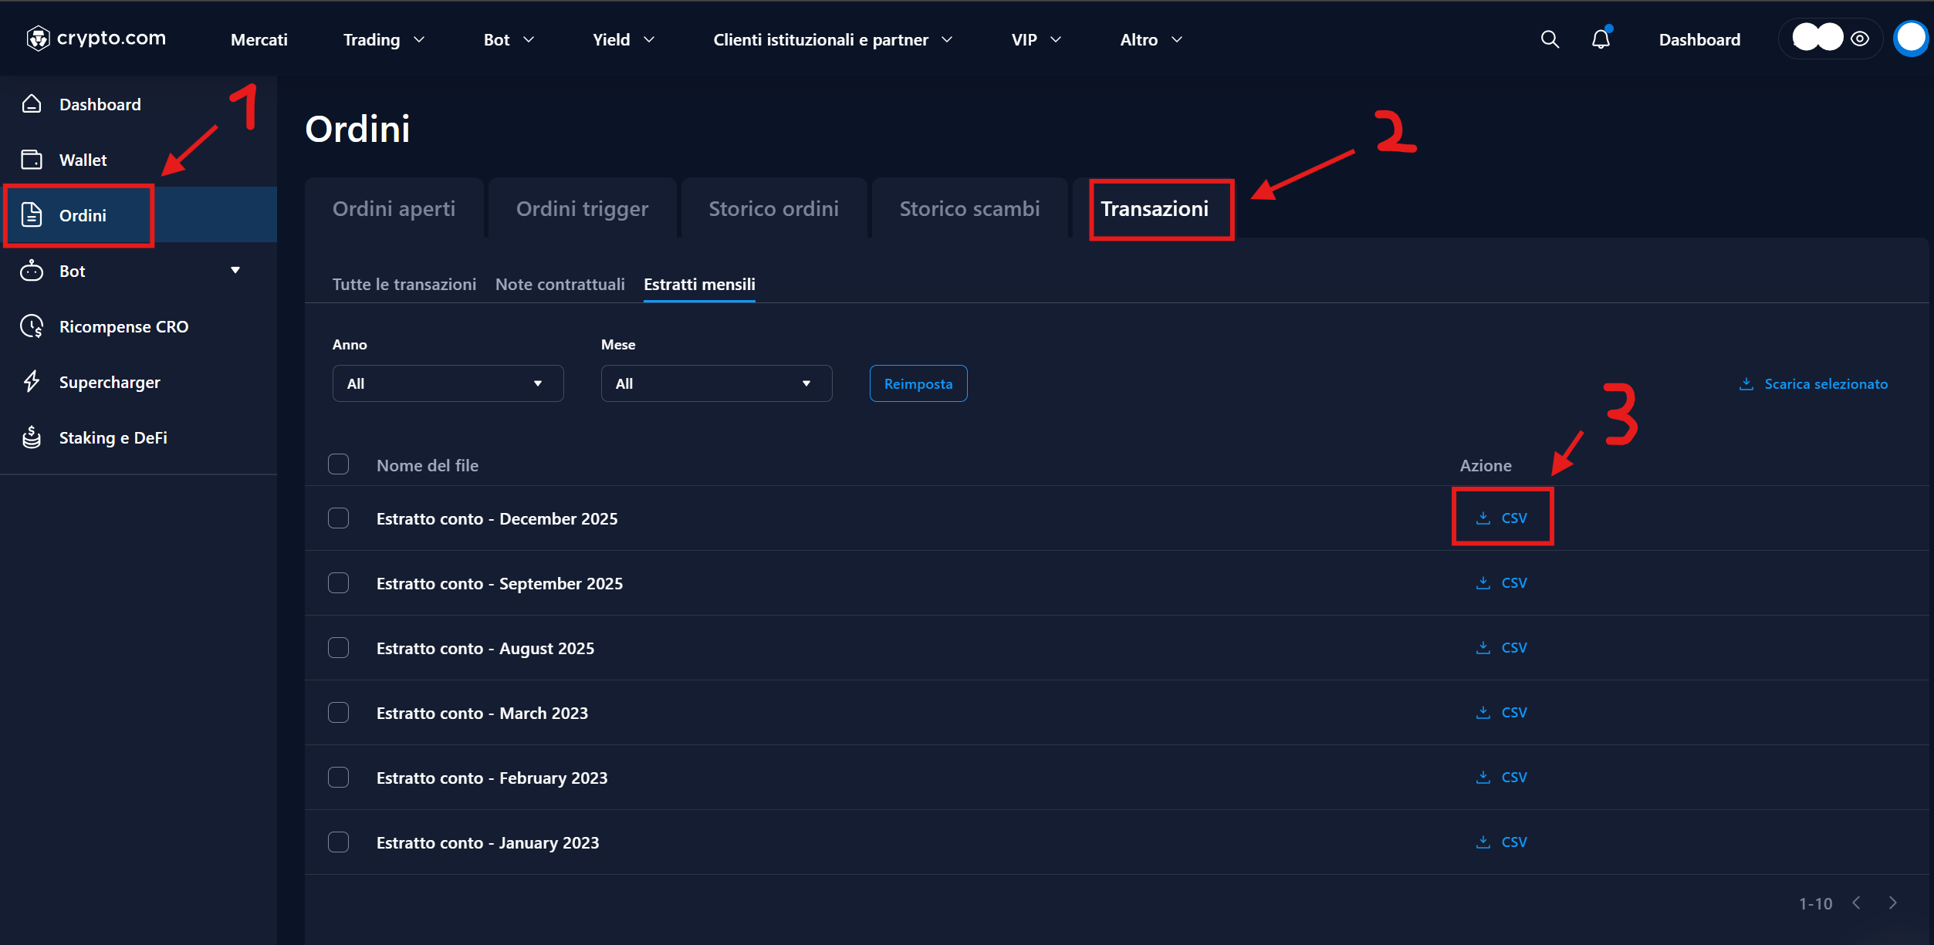Click the crypto.com logo
The width and height of the screenshot is (1934, 945).
(x=96, y=38)
